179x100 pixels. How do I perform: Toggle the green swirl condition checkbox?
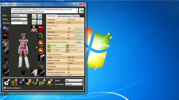(44, 80)
